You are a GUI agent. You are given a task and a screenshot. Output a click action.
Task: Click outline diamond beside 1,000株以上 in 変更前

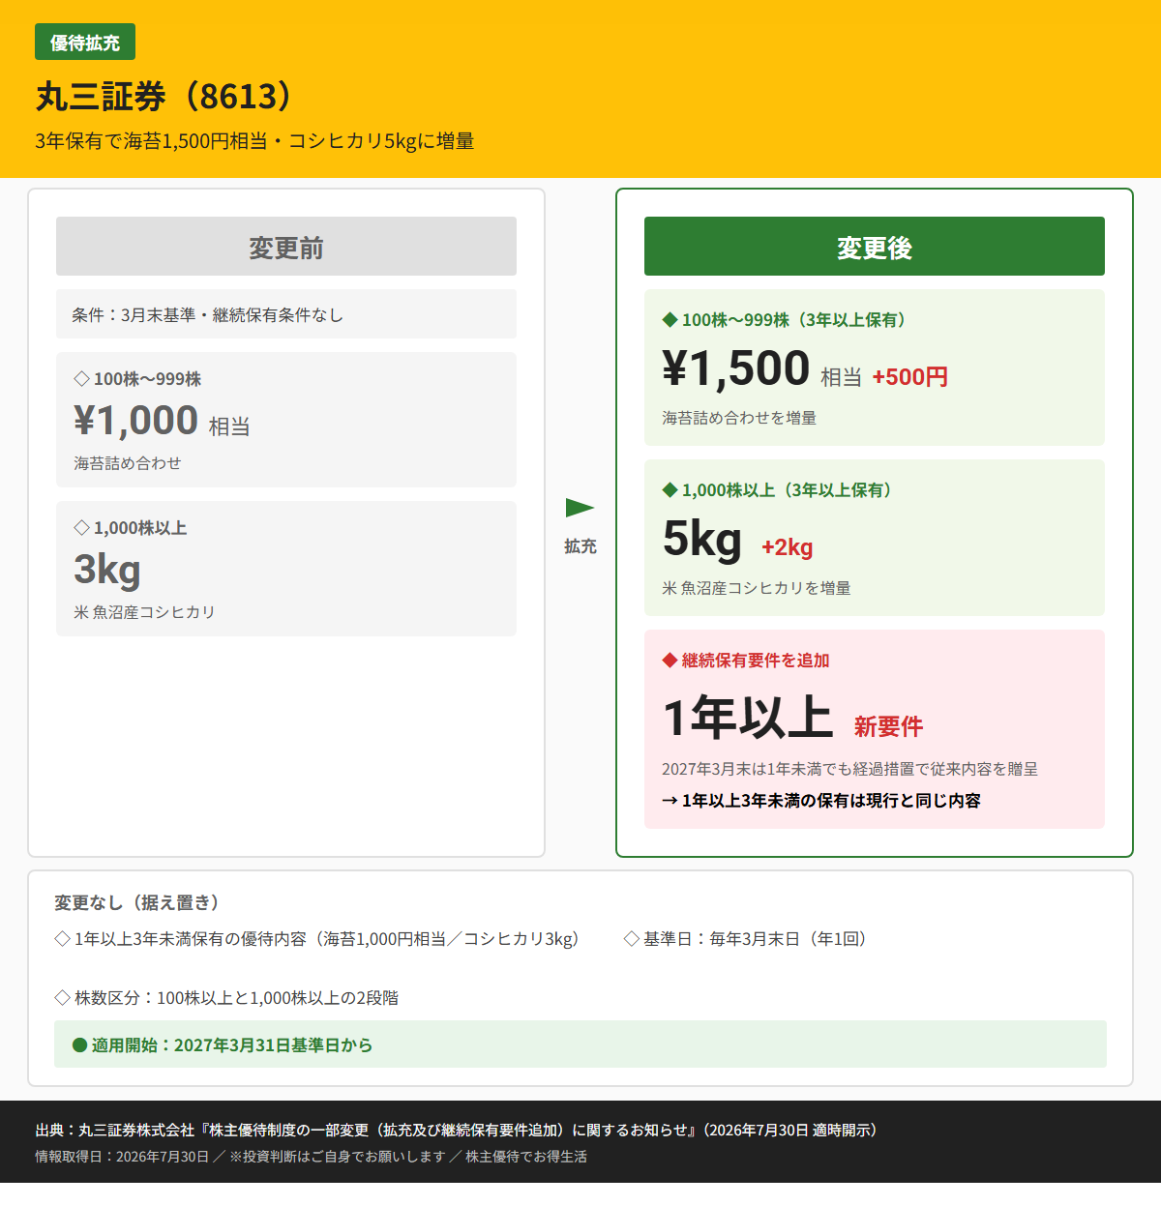[81, 527]
